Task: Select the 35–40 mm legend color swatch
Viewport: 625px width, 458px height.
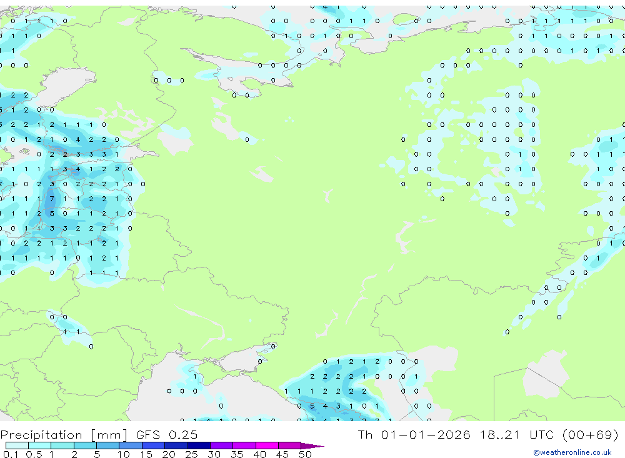Action: pos(244,446)
